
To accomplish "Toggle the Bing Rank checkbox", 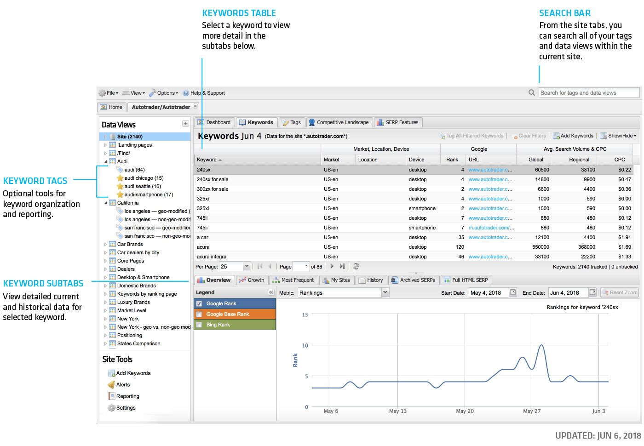I will 199,325.
